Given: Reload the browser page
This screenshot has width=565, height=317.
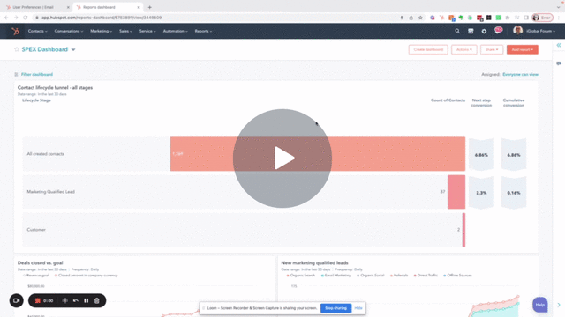Looking at the screenshot, I should coord(26,18).
